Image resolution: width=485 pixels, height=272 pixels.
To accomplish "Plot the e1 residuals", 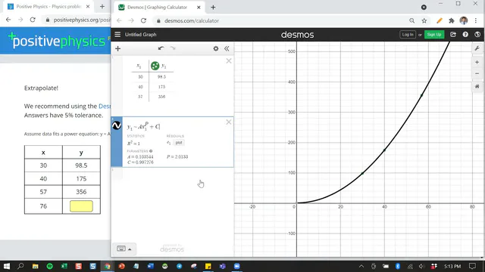I will coord(179,143).
